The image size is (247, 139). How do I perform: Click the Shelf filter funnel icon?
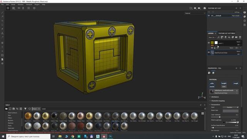click(25, 109)
